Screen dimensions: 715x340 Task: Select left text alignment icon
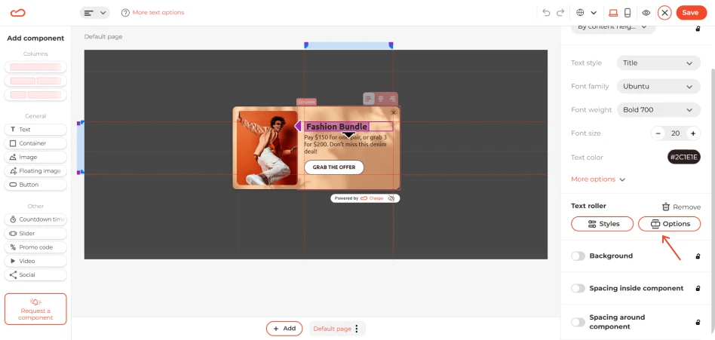coord(369,99)
